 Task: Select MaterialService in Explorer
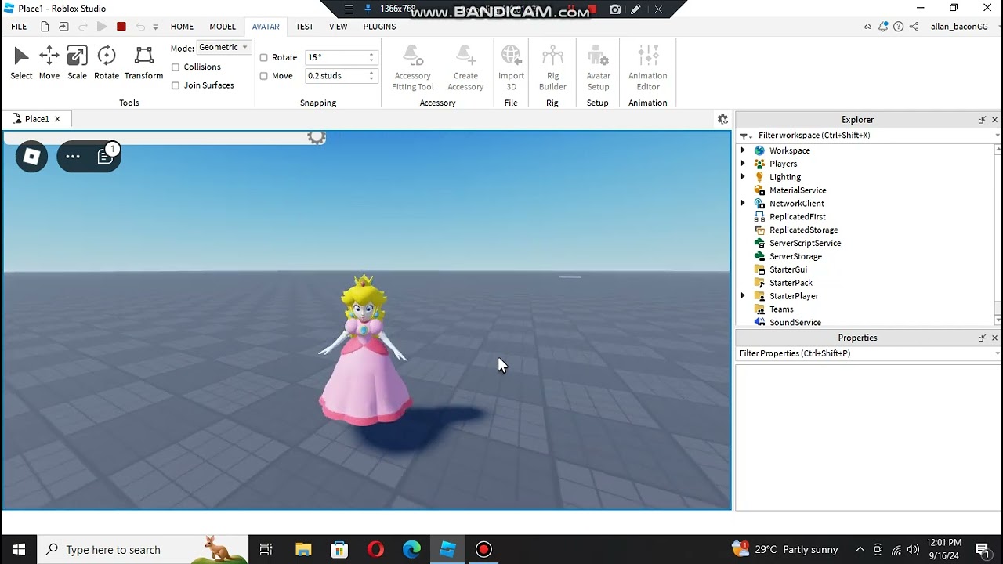click(798, 190)
